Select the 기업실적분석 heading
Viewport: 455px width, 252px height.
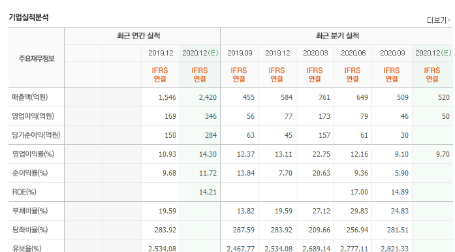click(29, 17)
